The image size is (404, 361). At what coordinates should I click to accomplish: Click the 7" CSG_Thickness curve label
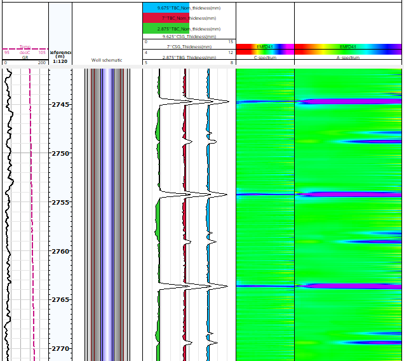(189, 47)
